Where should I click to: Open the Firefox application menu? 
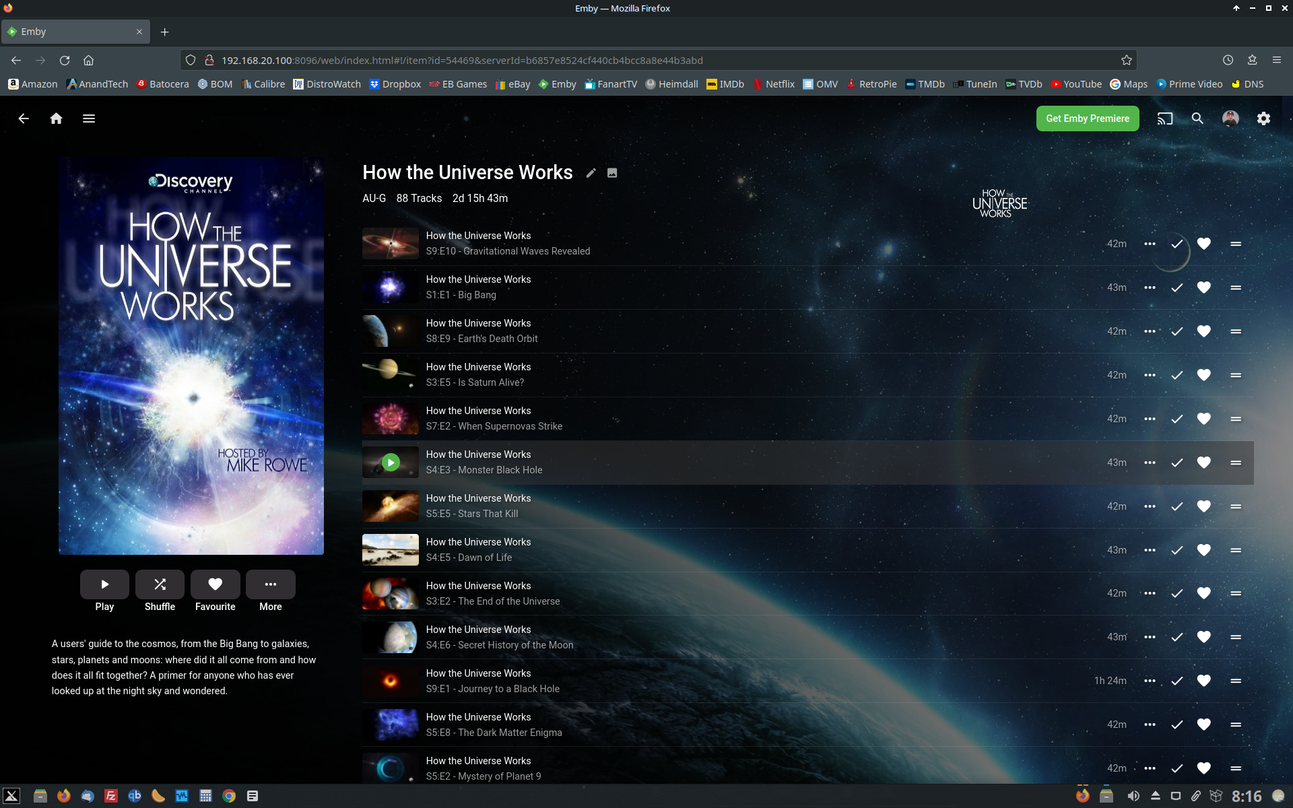pos(1276,61)
